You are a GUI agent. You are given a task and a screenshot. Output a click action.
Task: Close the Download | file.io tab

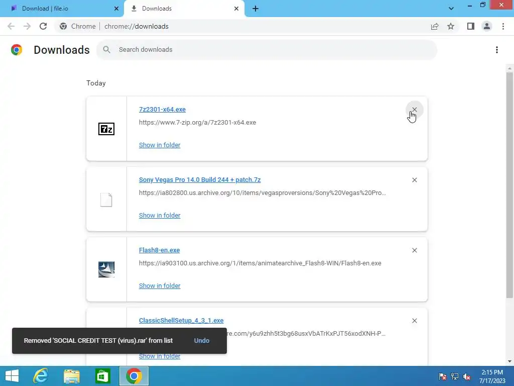point(116,9)
